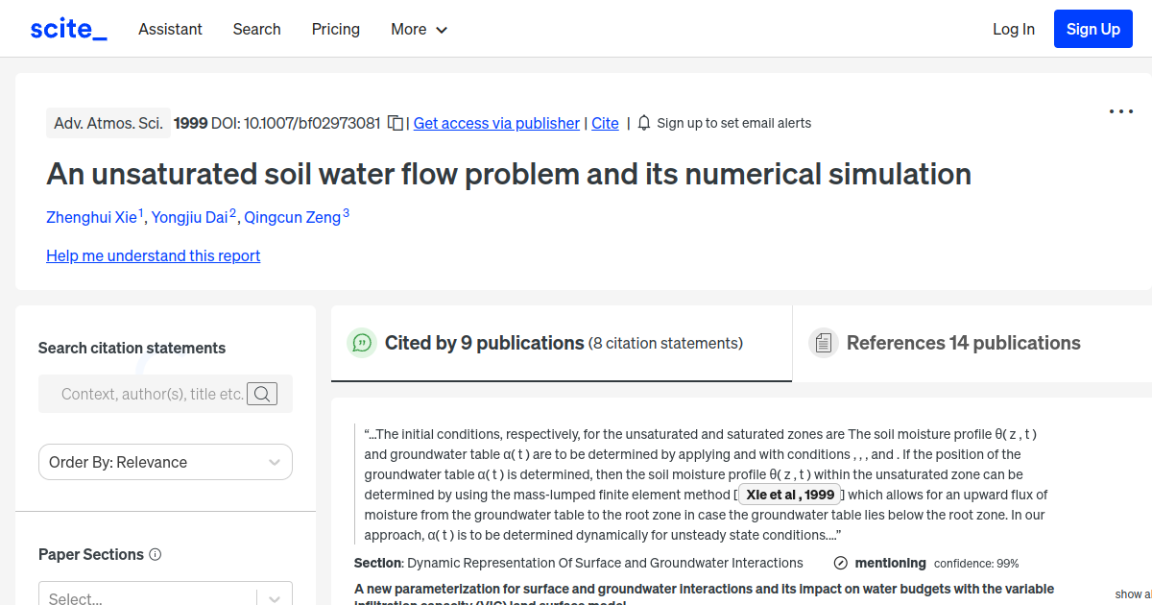This screenshot has height=605, width=1152.
Task: Open the Order By Relevance dropdown
Action: click(164, 462)
